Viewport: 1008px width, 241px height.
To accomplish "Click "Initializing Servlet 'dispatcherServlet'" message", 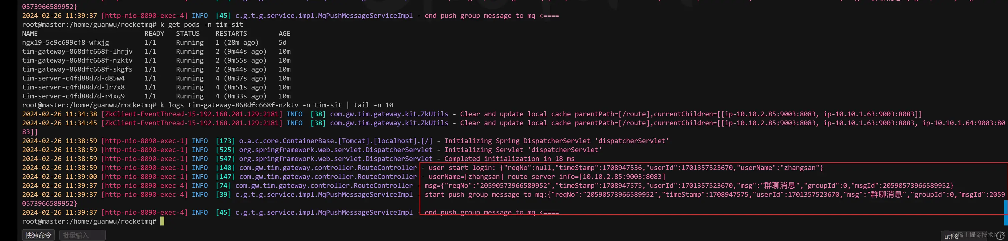I will pos(523,150).
